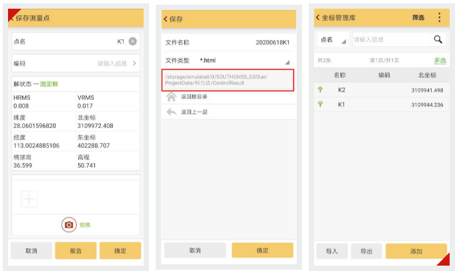Open the 点名 search type dropdown
Image resolution: width=459 pixels, height=275 pixels.
click(x=333, y=40)
